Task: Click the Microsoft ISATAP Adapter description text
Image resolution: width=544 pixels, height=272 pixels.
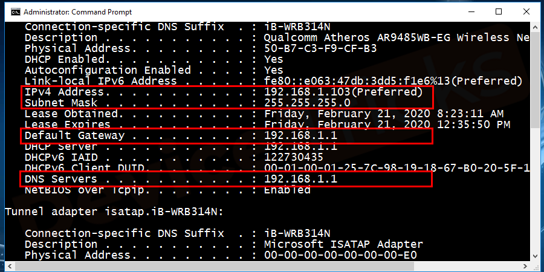Action: pos(343,244)
